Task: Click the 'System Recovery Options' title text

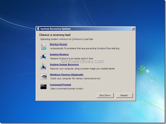Action: tap(55, 29)
